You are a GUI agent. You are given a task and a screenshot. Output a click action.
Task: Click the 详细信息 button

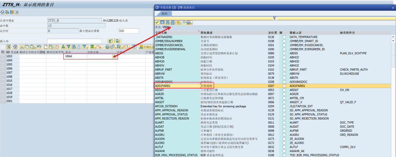pos(147,47)
